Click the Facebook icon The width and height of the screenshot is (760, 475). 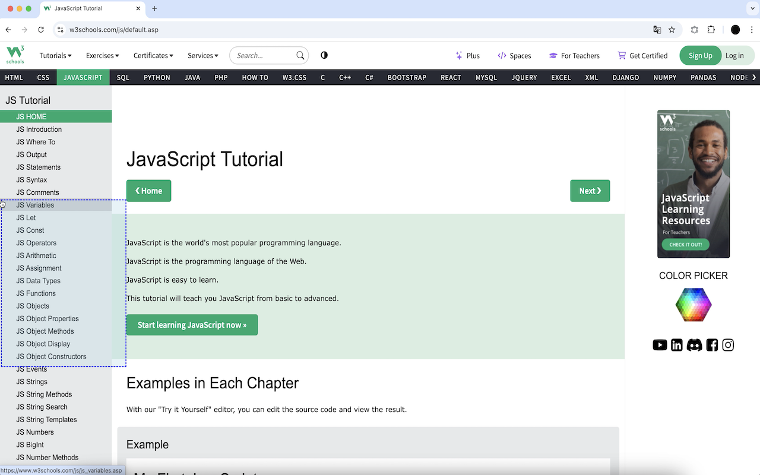(711, 345)
